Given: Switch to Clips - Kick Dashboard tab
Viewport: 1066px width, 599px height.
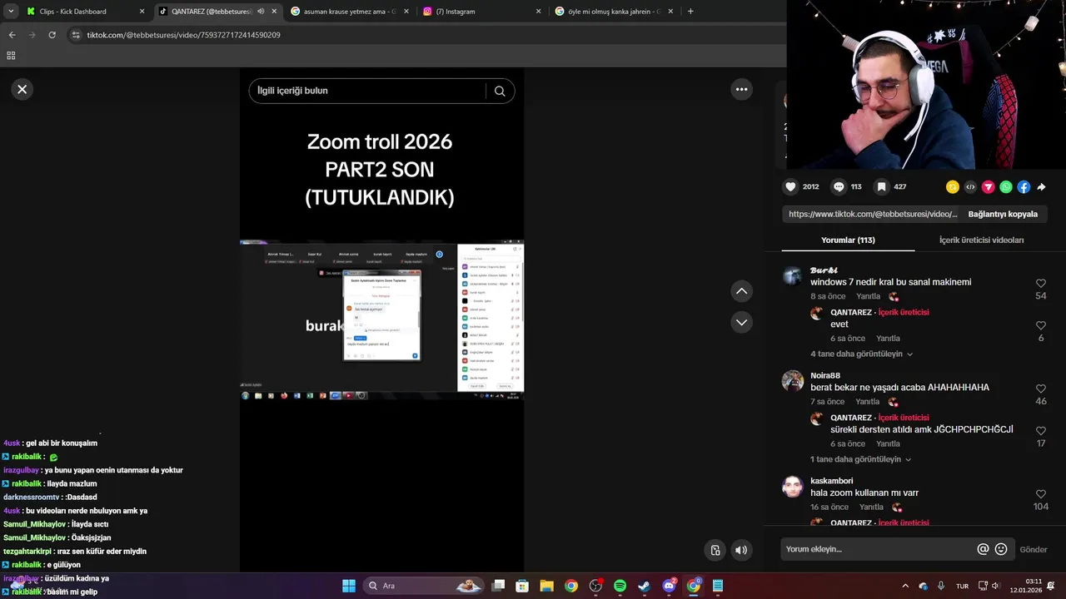Looking at the screenshot, I should (85, 11).
